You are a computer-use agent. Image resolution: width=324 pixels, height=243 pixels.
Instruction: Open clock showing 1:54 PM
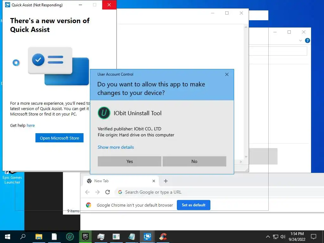297,237
